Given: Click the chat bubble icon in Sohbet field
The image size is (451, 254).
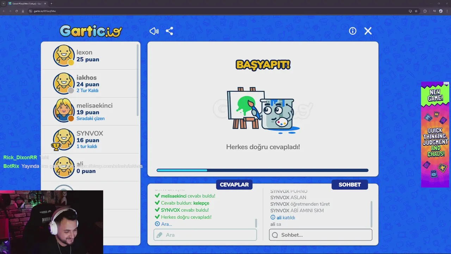Looking at the screenshot, I should click(x=275, y=235).
